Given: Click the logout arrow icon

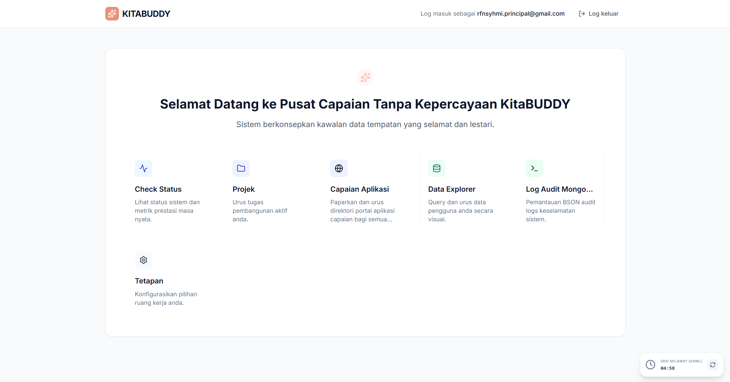Looking at the screenshot, I should (x=582, y=14).
